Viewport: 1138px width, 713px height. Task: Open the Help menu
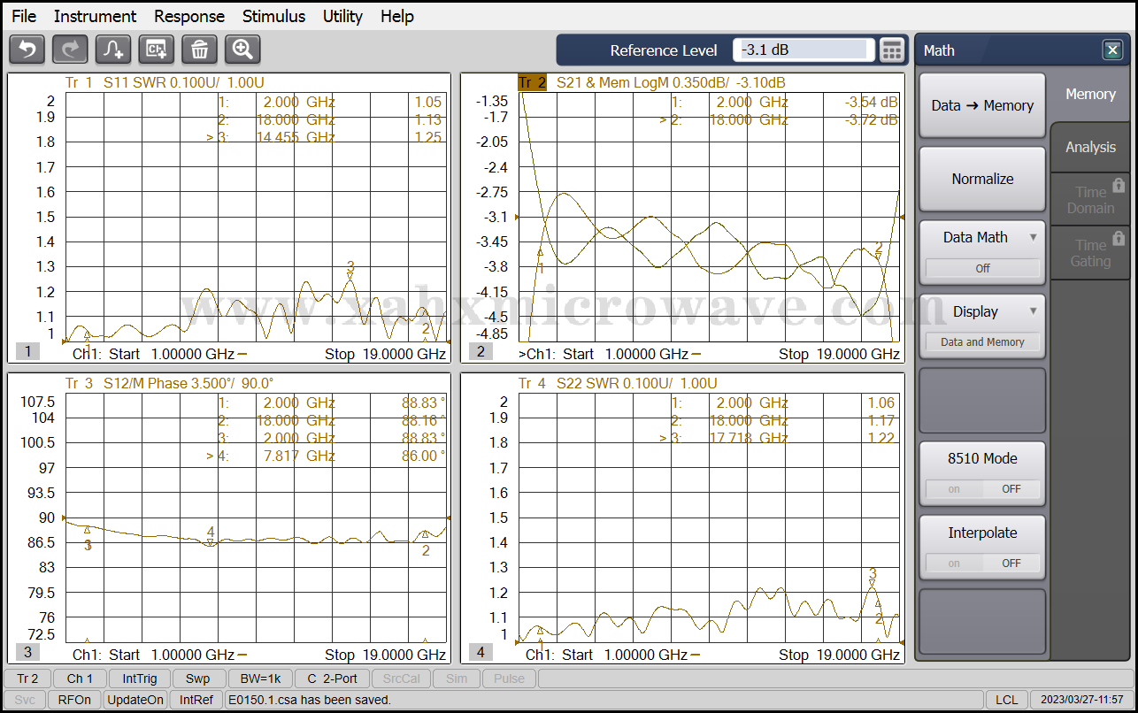pos(397,16)
